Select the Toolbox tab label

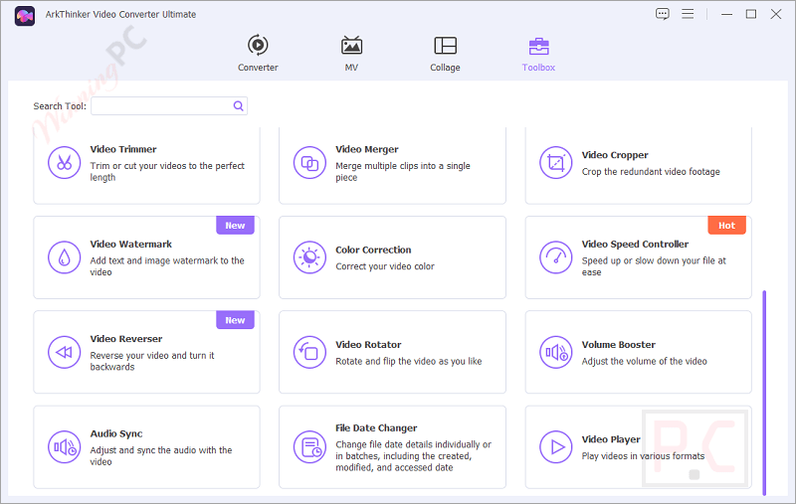pyautogui.click(x=538, y=68)
